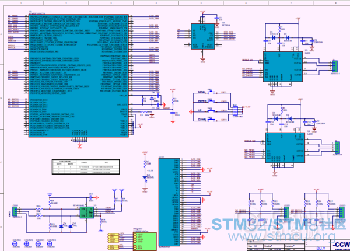The image size is (350, 251).
Task: Select the CON3 encoder connector
Action: (x=342, y=212)
